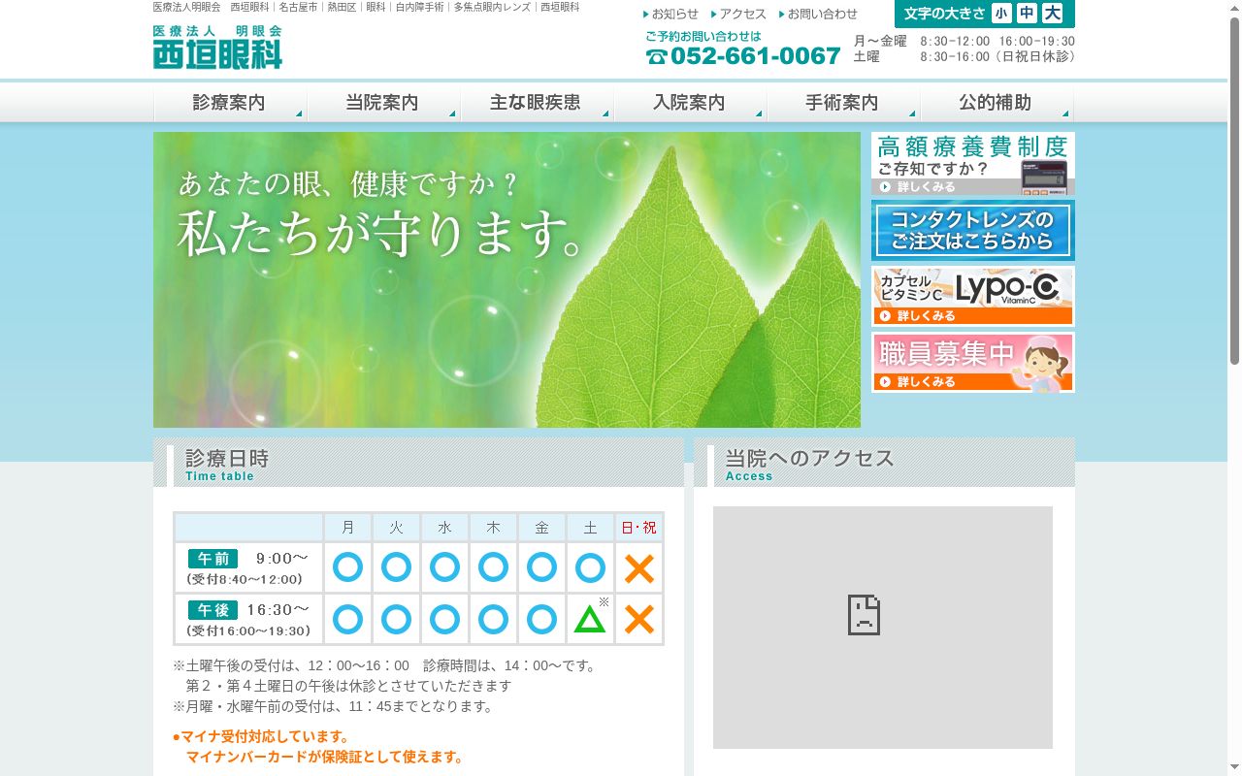Open the アクセス header link
Image resolution: width=1242 pixels, height=776 pixels.
(x=738, y=14)
